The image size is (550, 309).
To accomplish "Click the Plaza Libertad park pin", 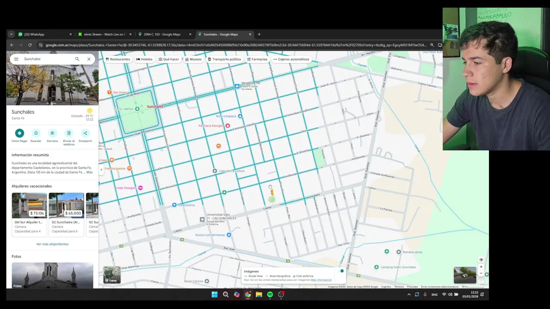I will 137,109.
